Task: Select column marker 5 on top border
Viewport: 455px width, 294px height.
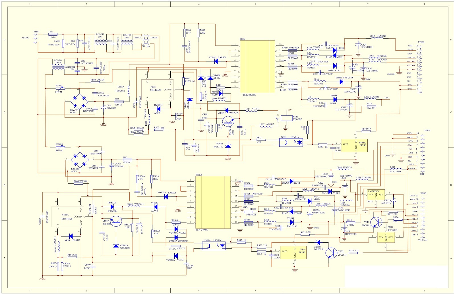Action: (255, 4)
